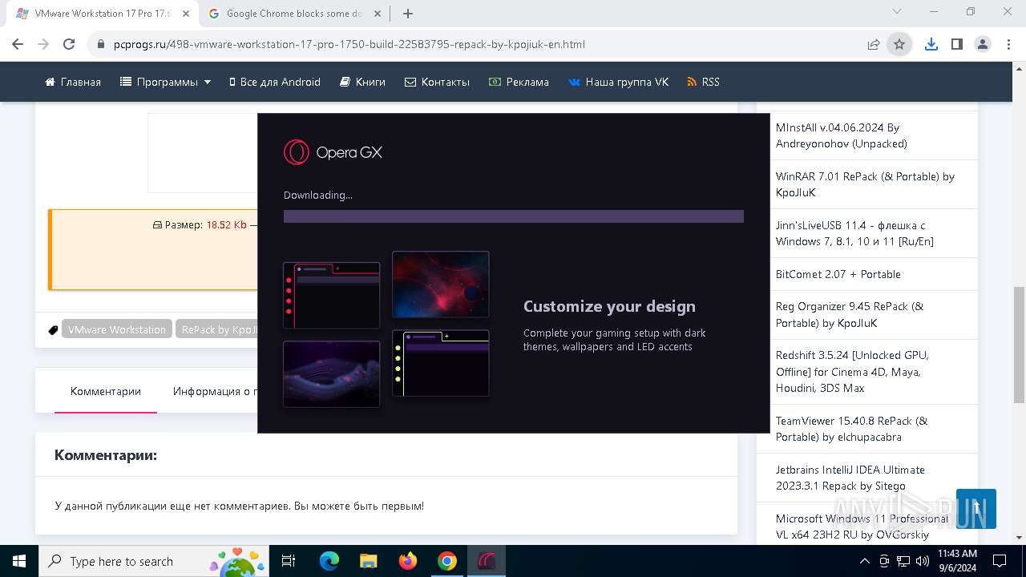Click yellow accent theme thumbnail
1026x577 pixels.
(441, 363)
